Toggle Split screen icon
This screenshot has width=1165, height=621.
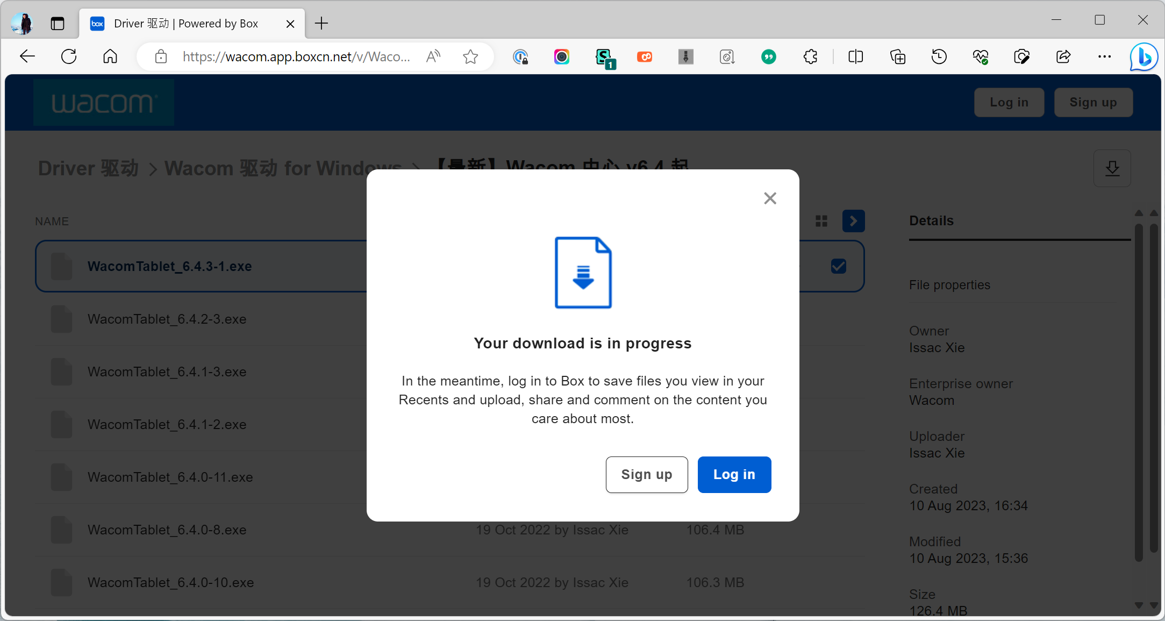click(x=856, y=56)
